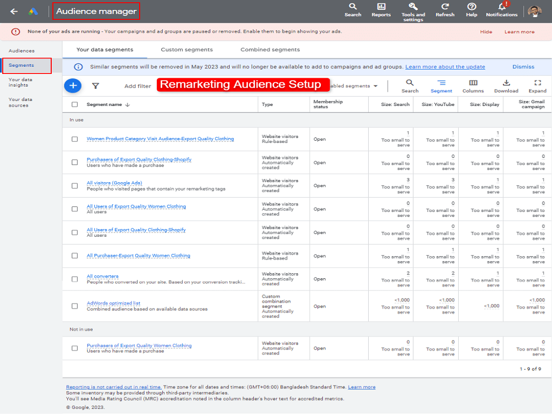Open Purchasers of Export Quality Clothing-Shopify link
Image resolution: width=552 pixels, height=414 pixels.
click(139, 160)
